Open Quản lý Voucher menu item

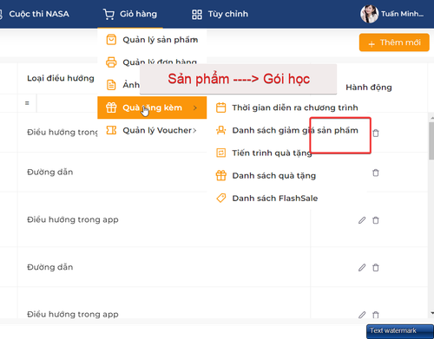152,130
